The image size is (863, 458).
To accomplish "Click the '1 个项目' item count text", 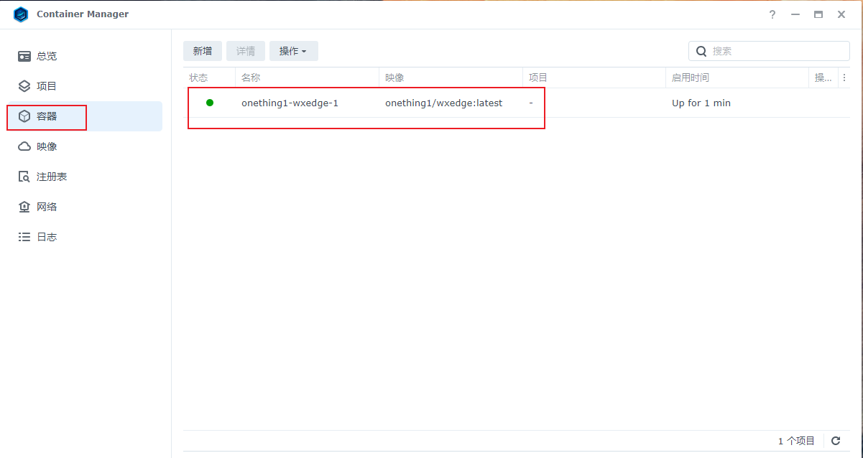I will [796, 441].
